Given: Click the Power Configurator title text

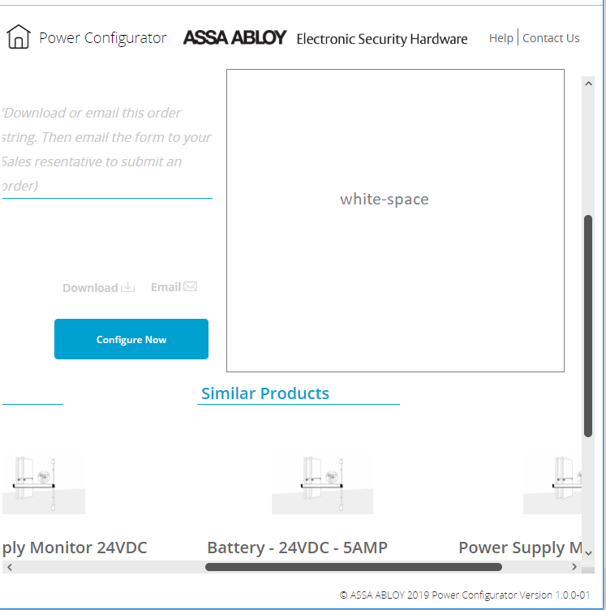Looking at the screenshot, I should click(x=103, y=38).
